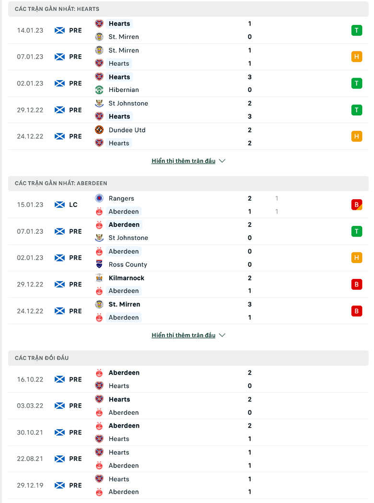
Task: Click the yellow H badge for Dundee Utd match
Action: pos(357,136)
